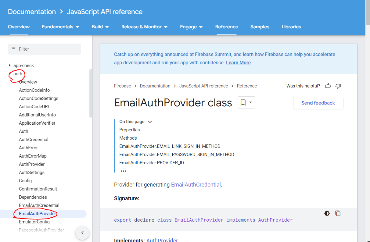Collapse the auth tree node

coord(10,74)
